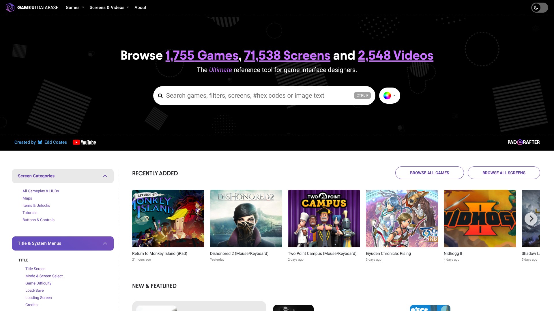The height and width of the screenshot is (311, 554).
Task: Select the Maps category
Action: (27, 198)
